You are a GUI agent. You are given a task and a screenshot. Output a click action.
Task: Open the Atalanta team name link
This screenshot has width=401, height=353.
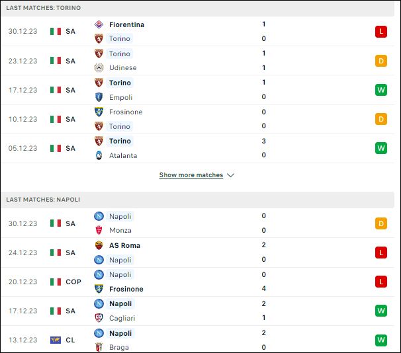tap(123, 155)
